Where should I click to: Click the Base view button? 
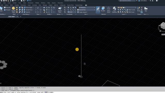[x=146, y=9]
